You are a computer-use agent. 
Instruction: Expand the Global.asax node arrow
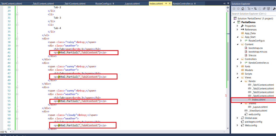(x=237, y=118)
